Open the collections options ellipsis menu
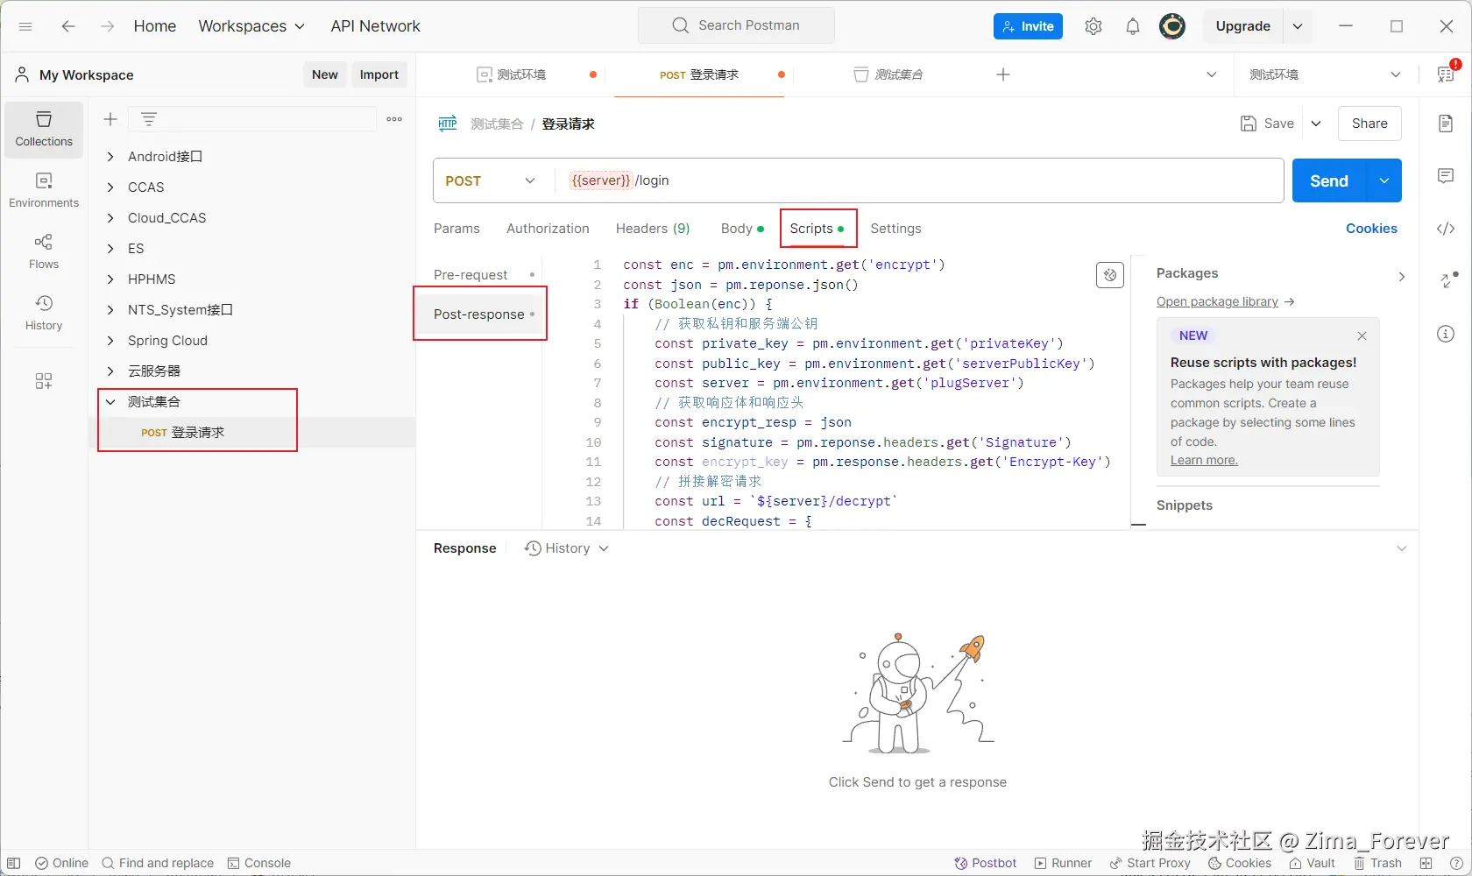1472x876 pixels. [395, 119]
